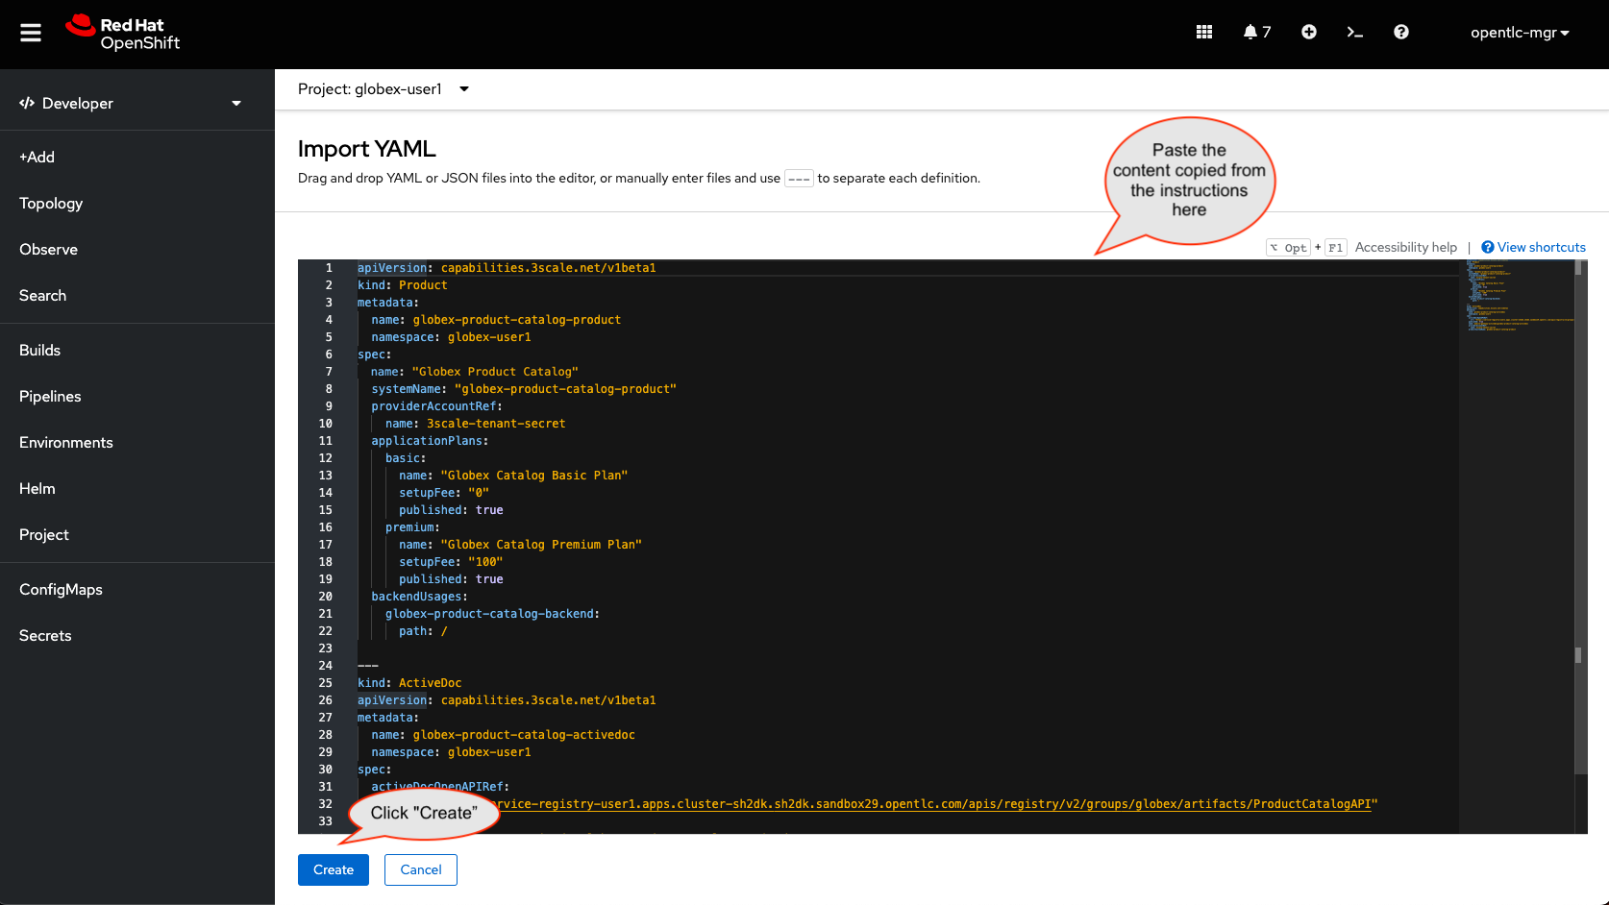Image resolution: width=1609 pixels, height=905 pixels.
Task: Click globex-product-catalog-activedoc on line 28
Action: tap(524, 735)
